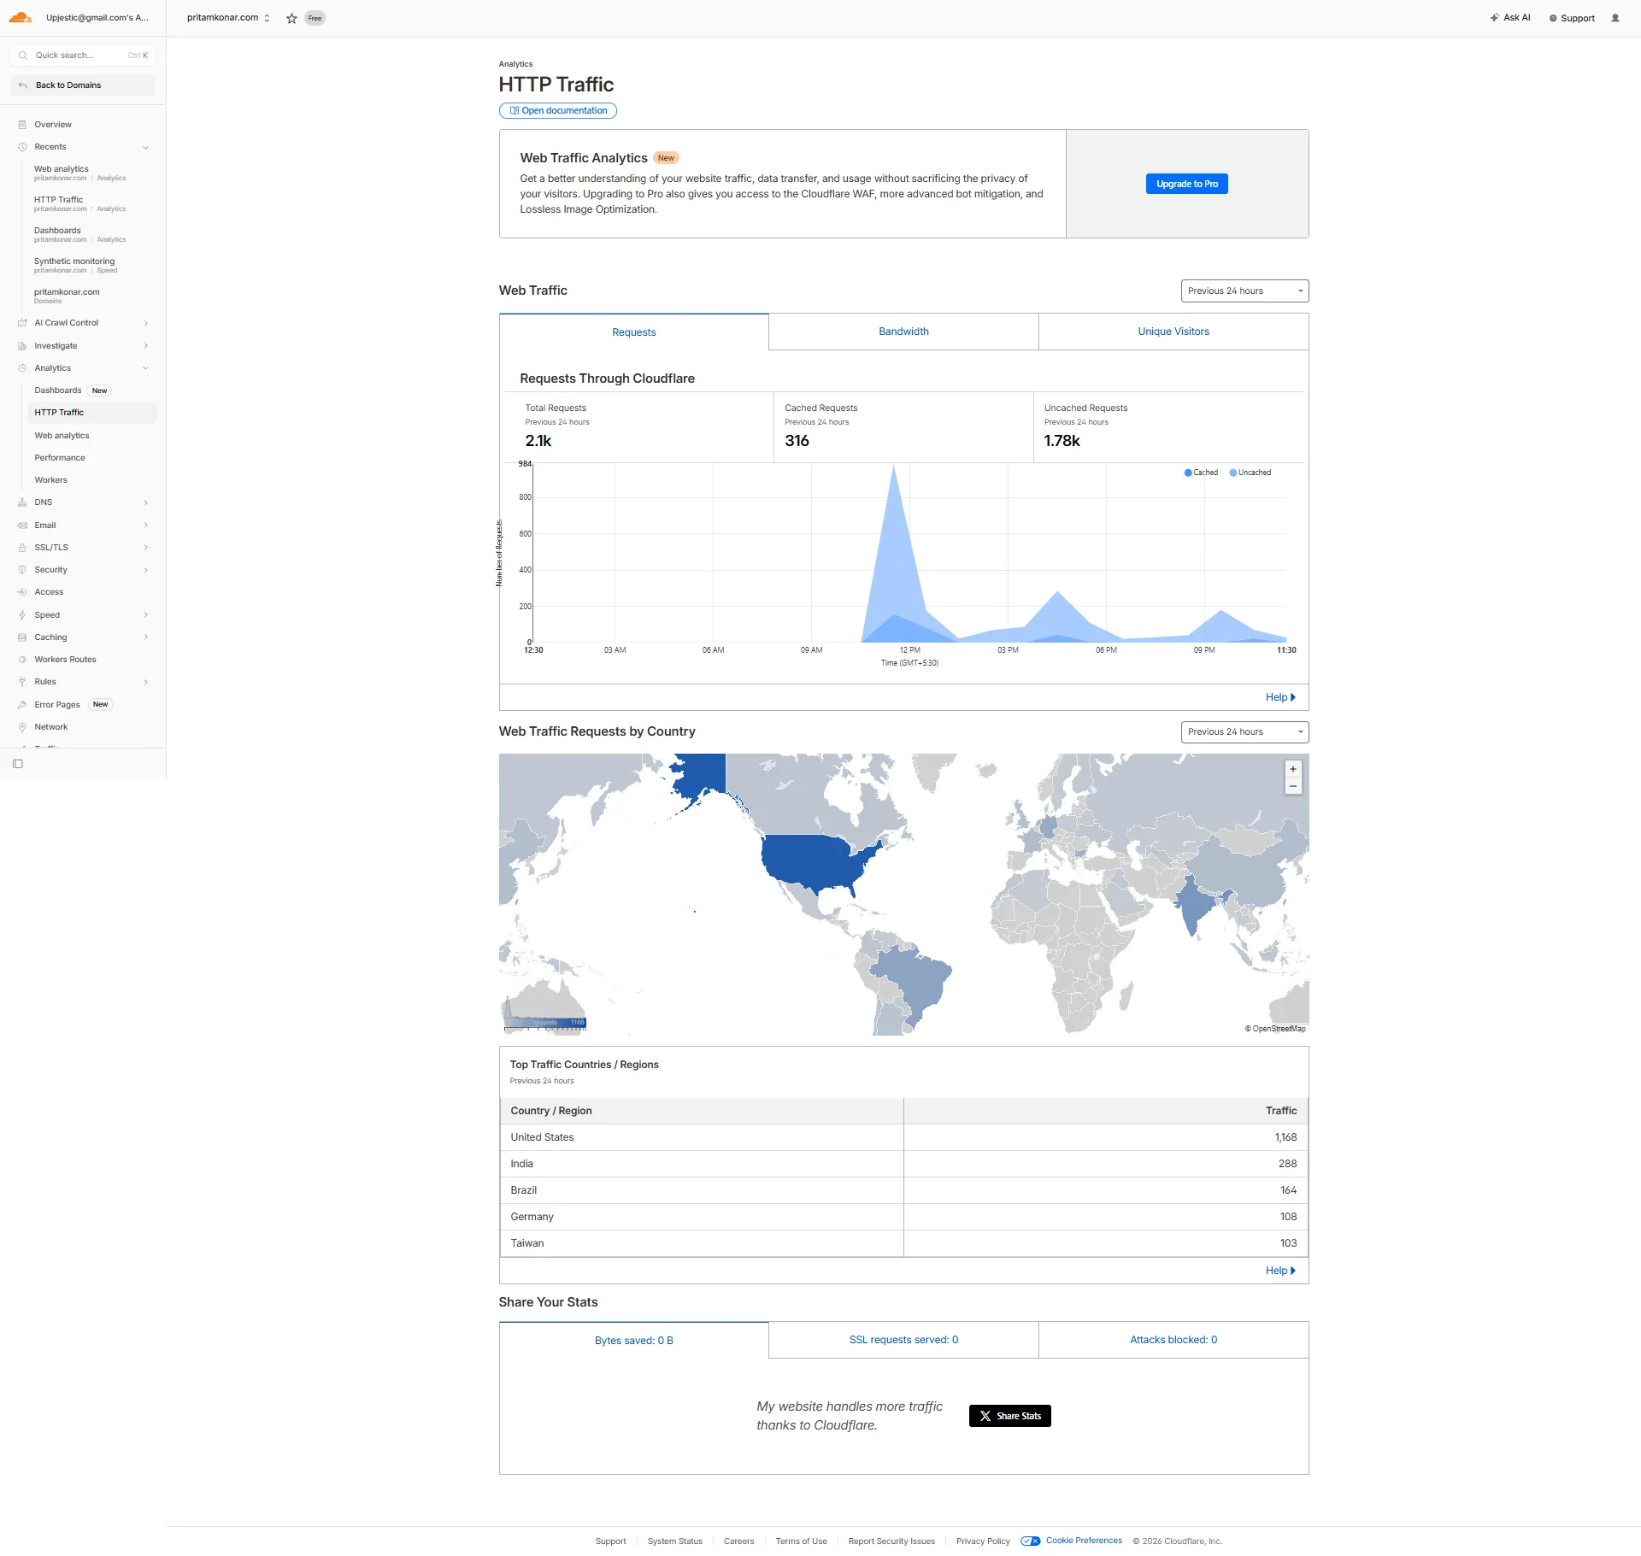
Task: Open the Report Security Issues footer link
Action: 891,1541
